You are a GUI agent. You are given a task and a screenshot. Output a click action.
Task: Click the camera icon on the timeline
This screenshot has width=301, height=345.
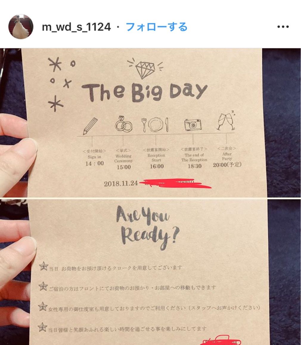tap(193, 125)
